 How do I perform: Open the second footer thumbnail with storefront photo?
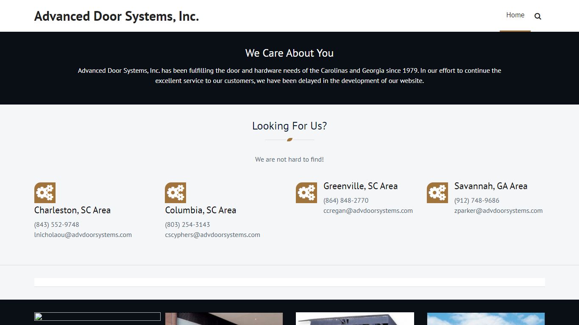[224, 319]
